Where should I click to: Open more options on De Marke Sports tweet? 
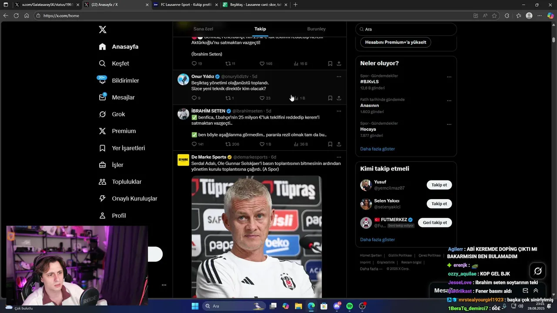click(x=339, y=157)
